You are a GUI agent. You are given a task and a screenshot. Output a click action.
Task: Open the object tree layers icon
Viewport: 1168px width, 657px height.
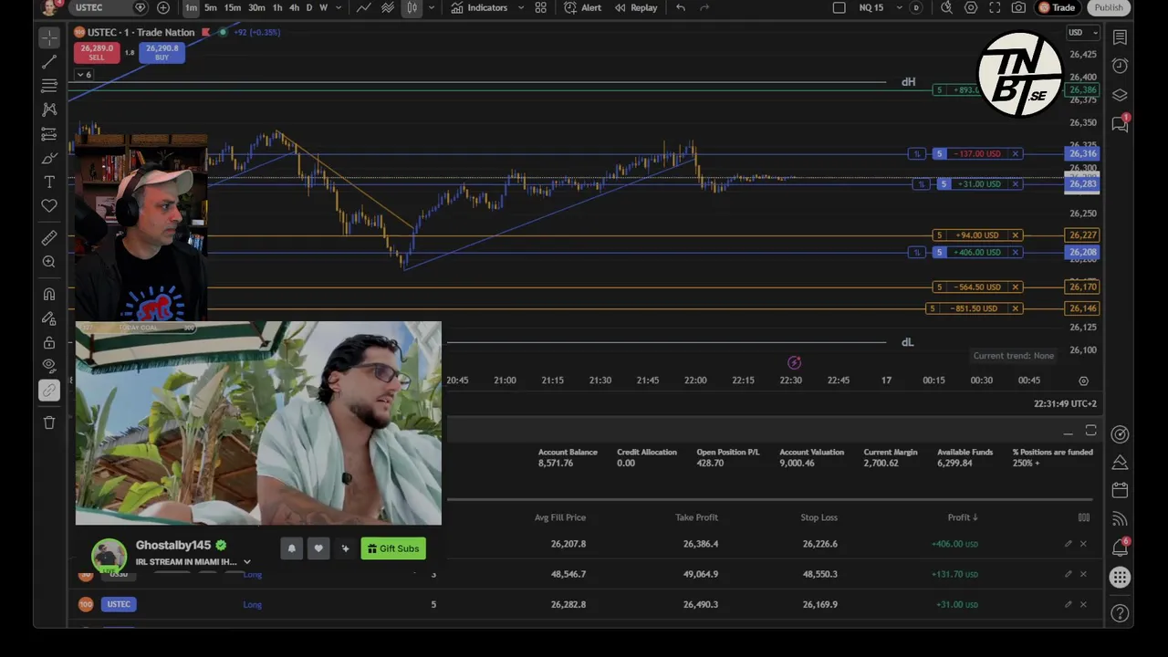click(1120, 95)
